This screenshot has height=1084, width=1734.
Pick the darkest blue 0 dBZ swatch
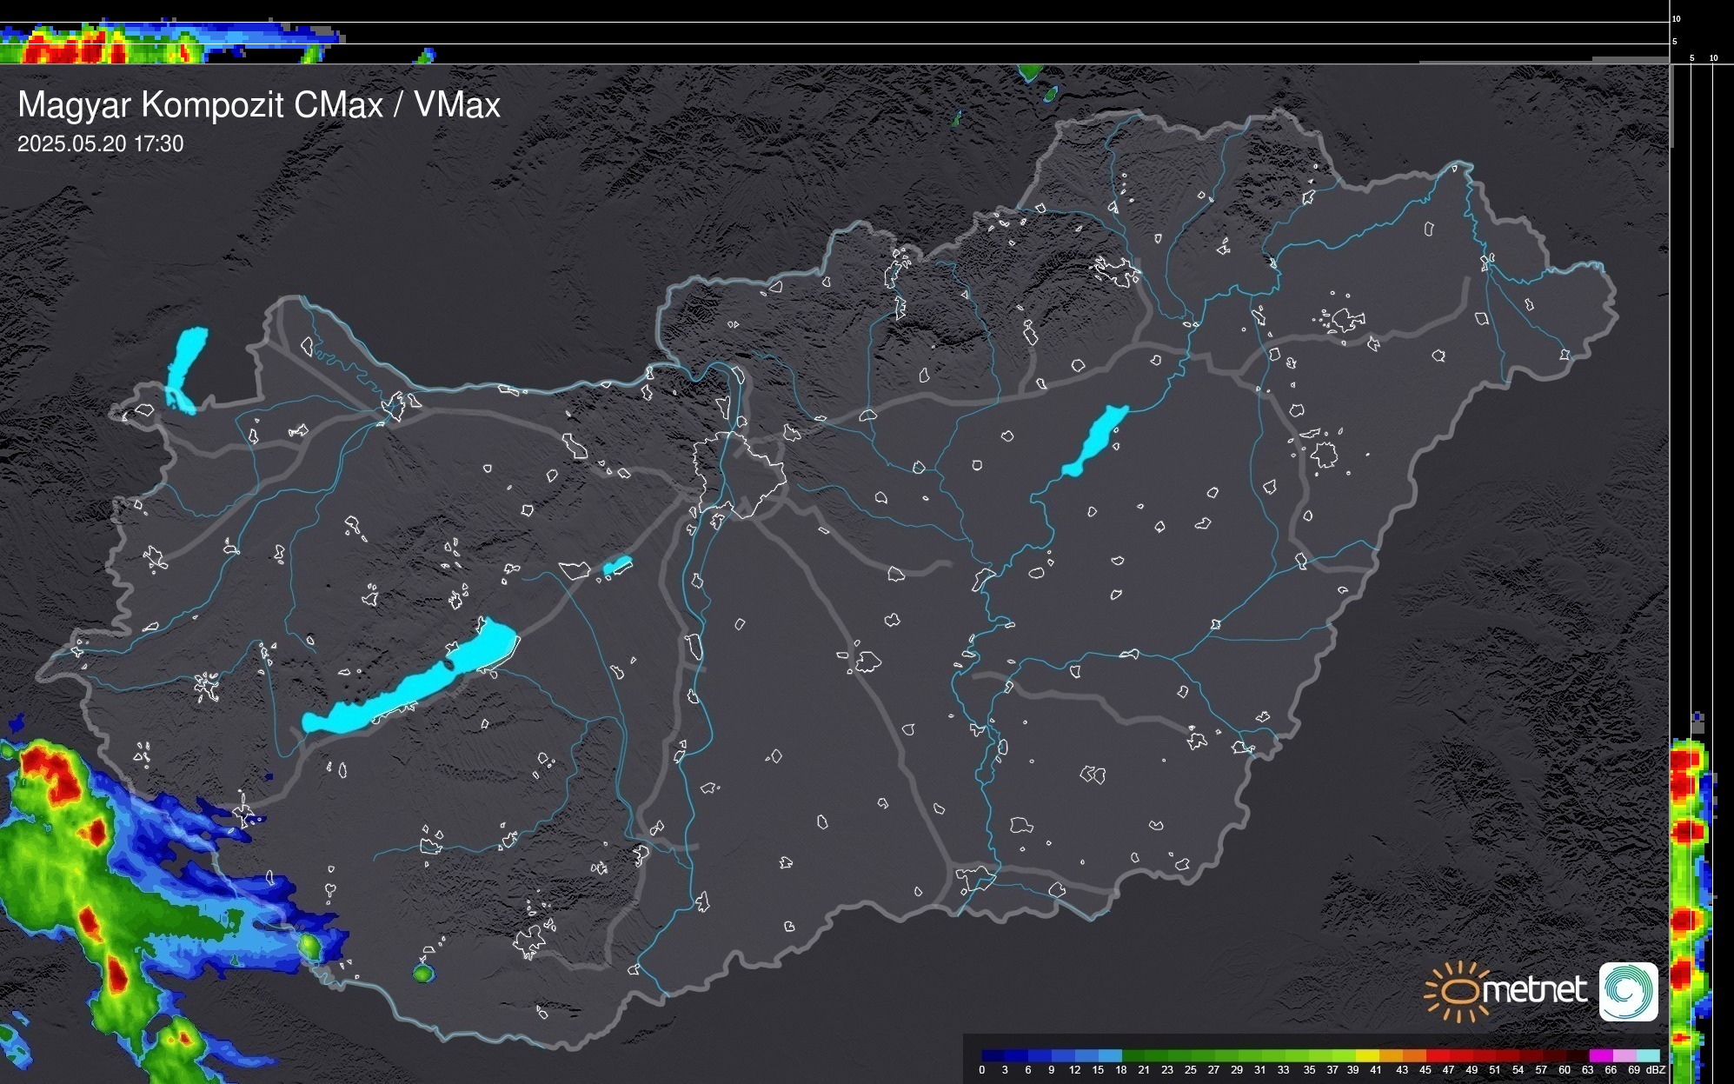(993, 1056)
